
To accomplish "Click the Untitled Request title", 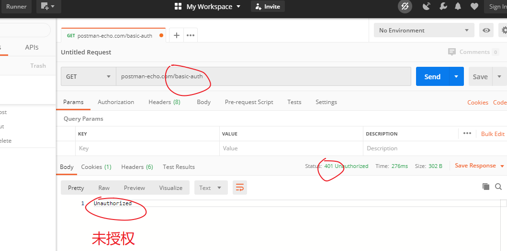I will 86,52.
